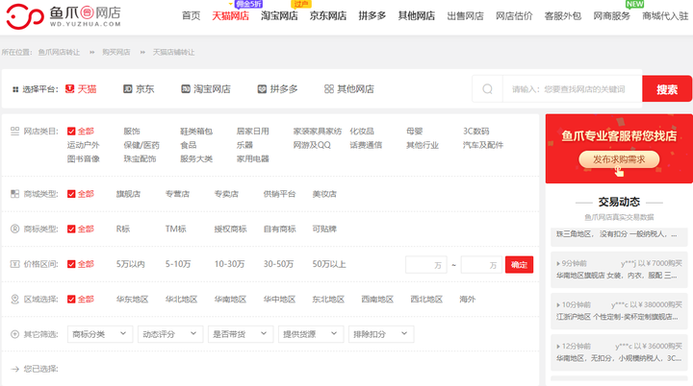The height and width of the screenshot is (386, 693).
Task: Toggle the 全部 checkbox for 商标类型
Action: [x=71, y=229]
